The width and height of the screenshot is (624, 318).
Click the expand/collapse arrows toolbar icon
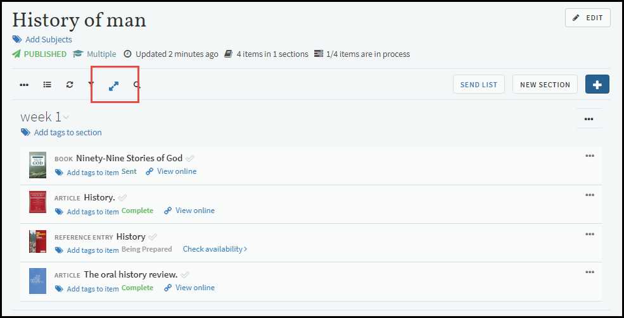(114, 85)
